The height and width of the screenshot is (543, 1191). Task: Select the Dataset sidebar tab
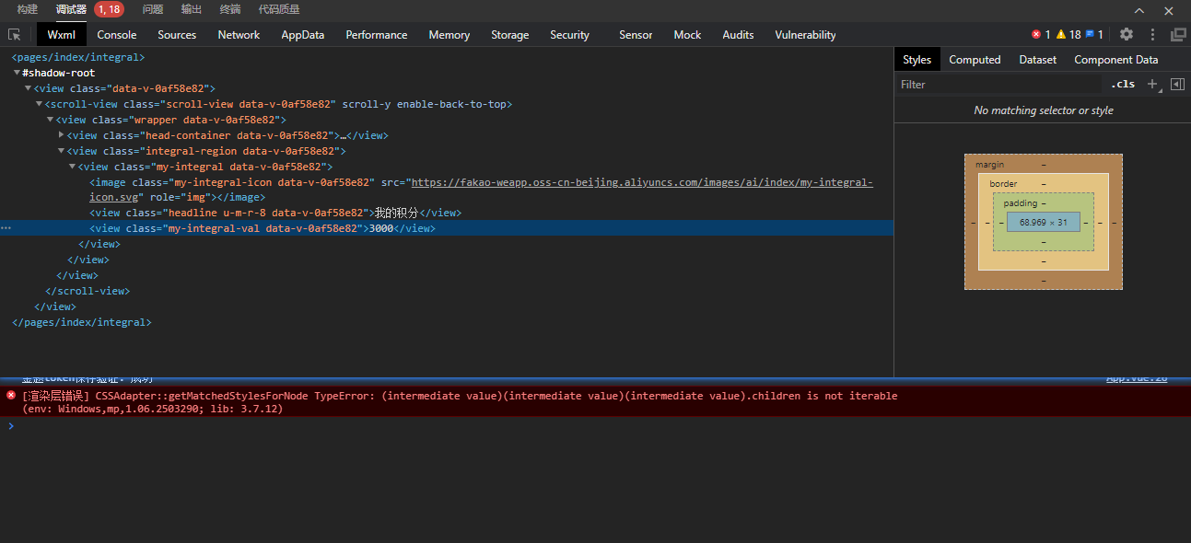point(1037,60)
